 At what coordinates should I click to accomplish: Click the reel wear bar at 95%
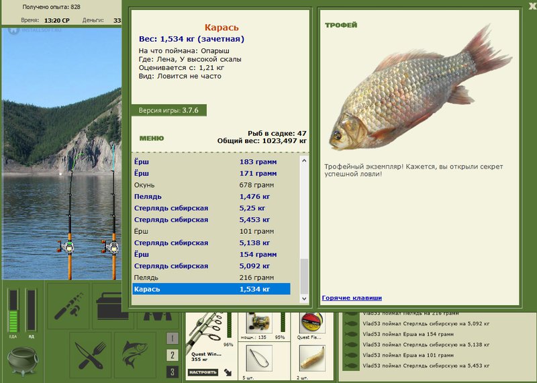pyautogui.click(x=283, y=323)
